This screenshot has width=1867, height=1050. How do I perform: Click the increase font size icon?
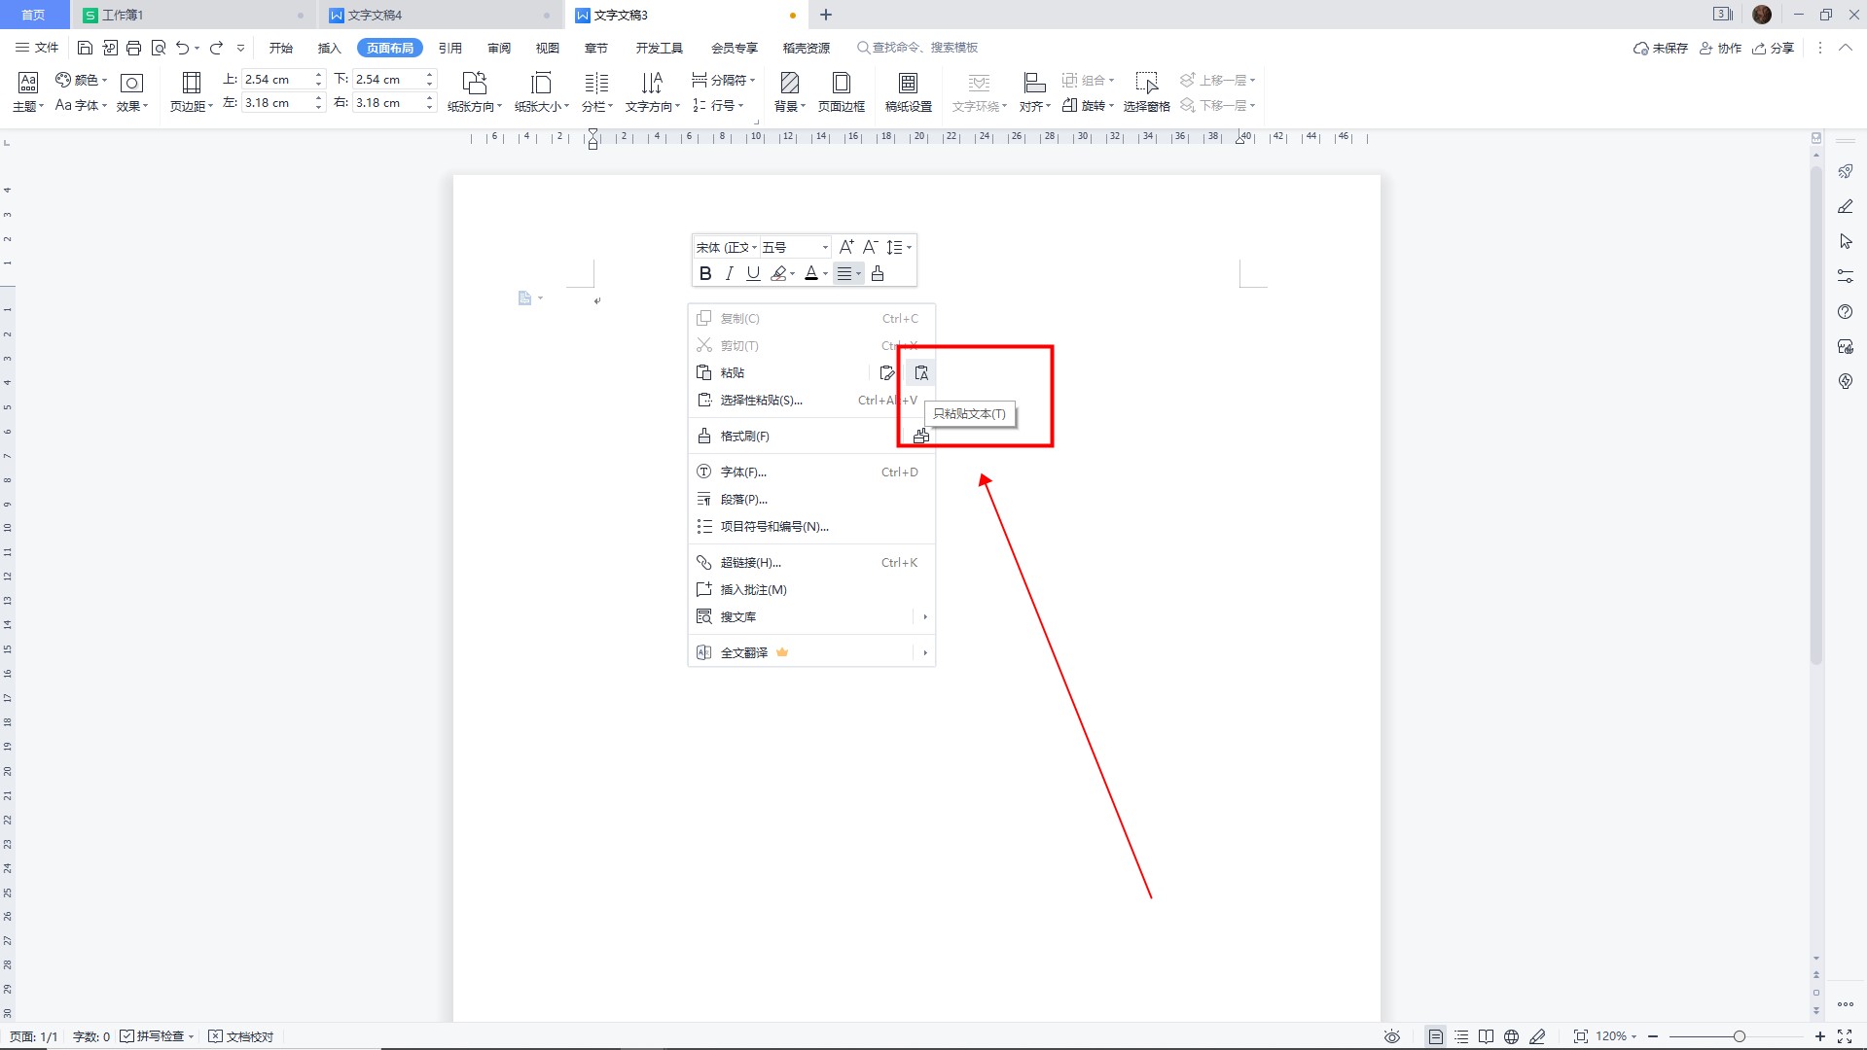click(x=845, y=247)
